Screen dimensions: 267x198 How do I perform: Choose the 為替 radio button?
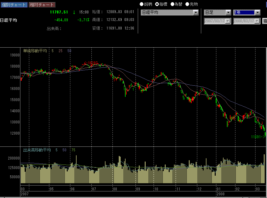(x=172, y=4)
